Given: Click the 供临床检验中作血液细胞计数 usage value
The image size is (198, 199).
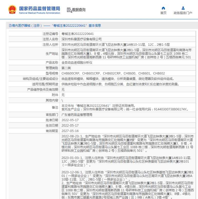Looking at the screenshot, I should 120,84.
